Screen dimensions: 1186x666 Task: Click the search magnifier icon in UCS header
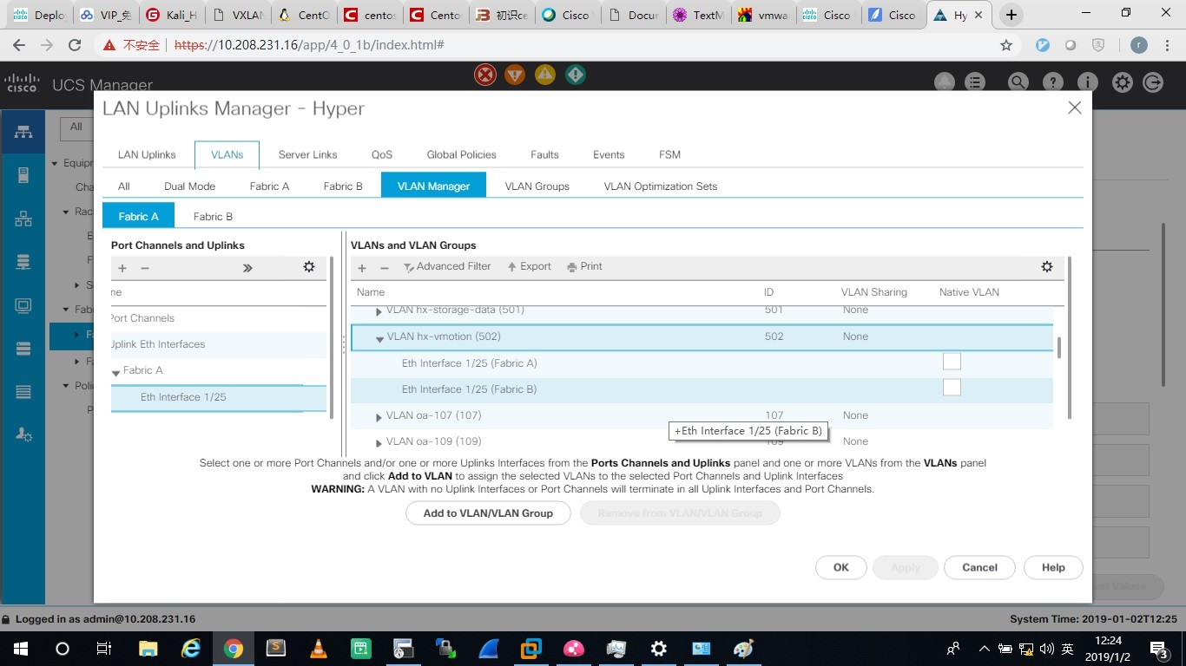point(1018,82)
